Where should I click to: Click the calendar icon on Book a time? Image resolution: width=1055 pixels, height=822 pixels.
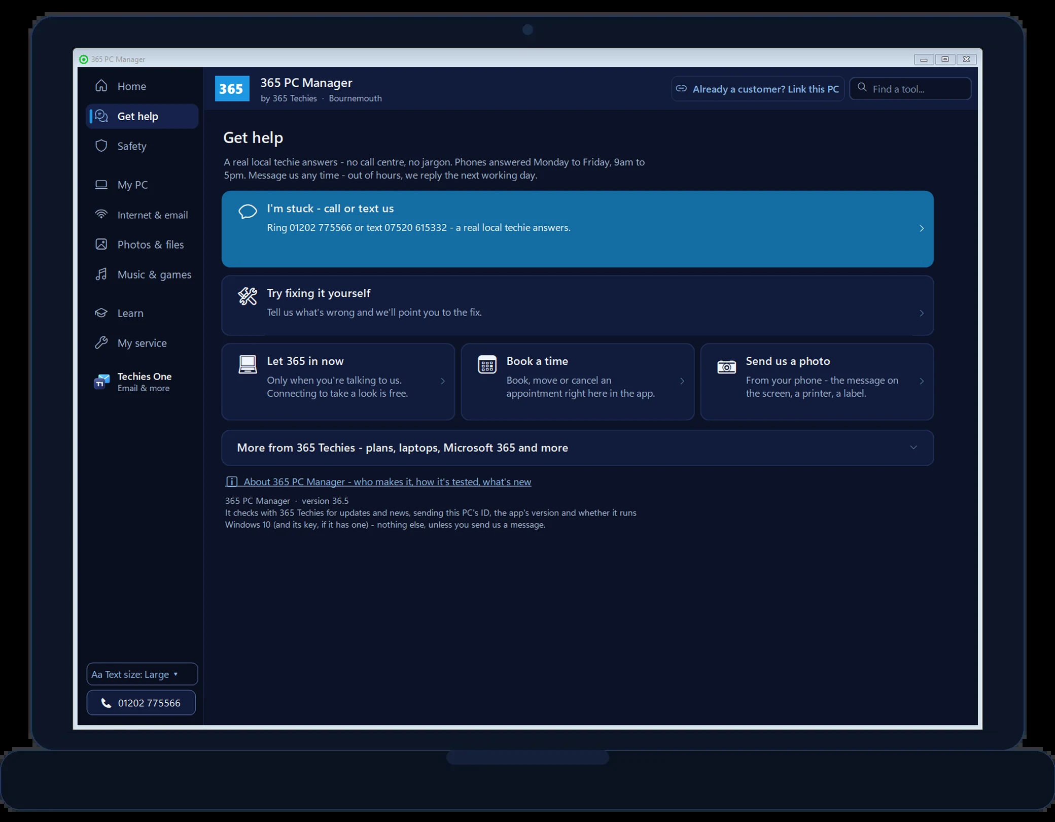click(487, 364)
